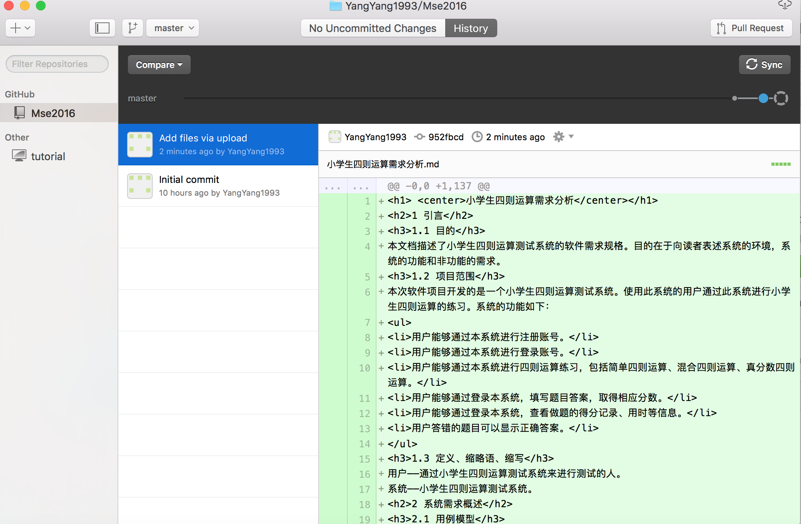
Task: Click the hollow ring at timeline end
Action: point(781,98)
